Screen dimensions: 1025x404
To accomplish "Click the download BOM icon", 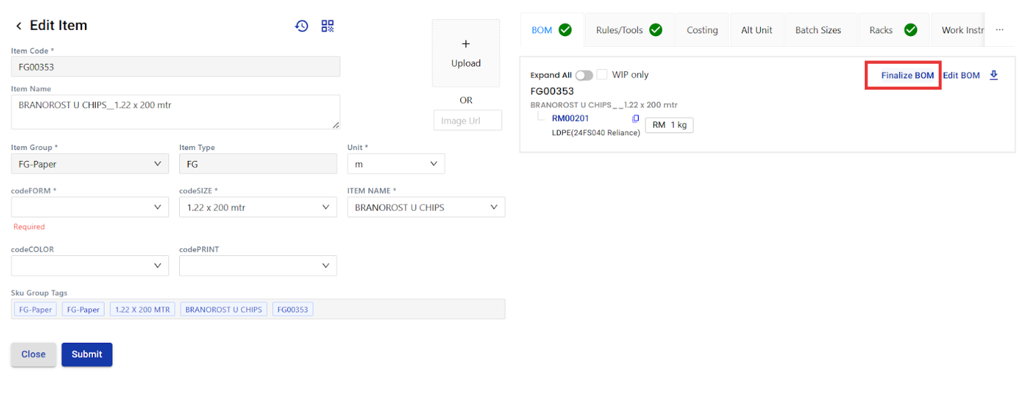I will pyautogui.click(x=994, y=75).
